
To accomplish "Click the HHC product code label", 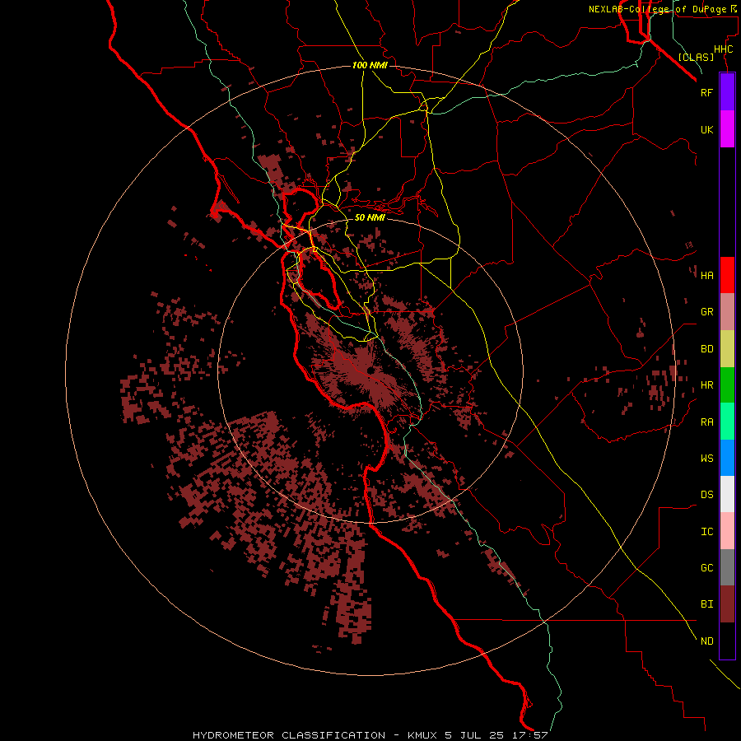I will pyautogui.click(x=724, y=49).
